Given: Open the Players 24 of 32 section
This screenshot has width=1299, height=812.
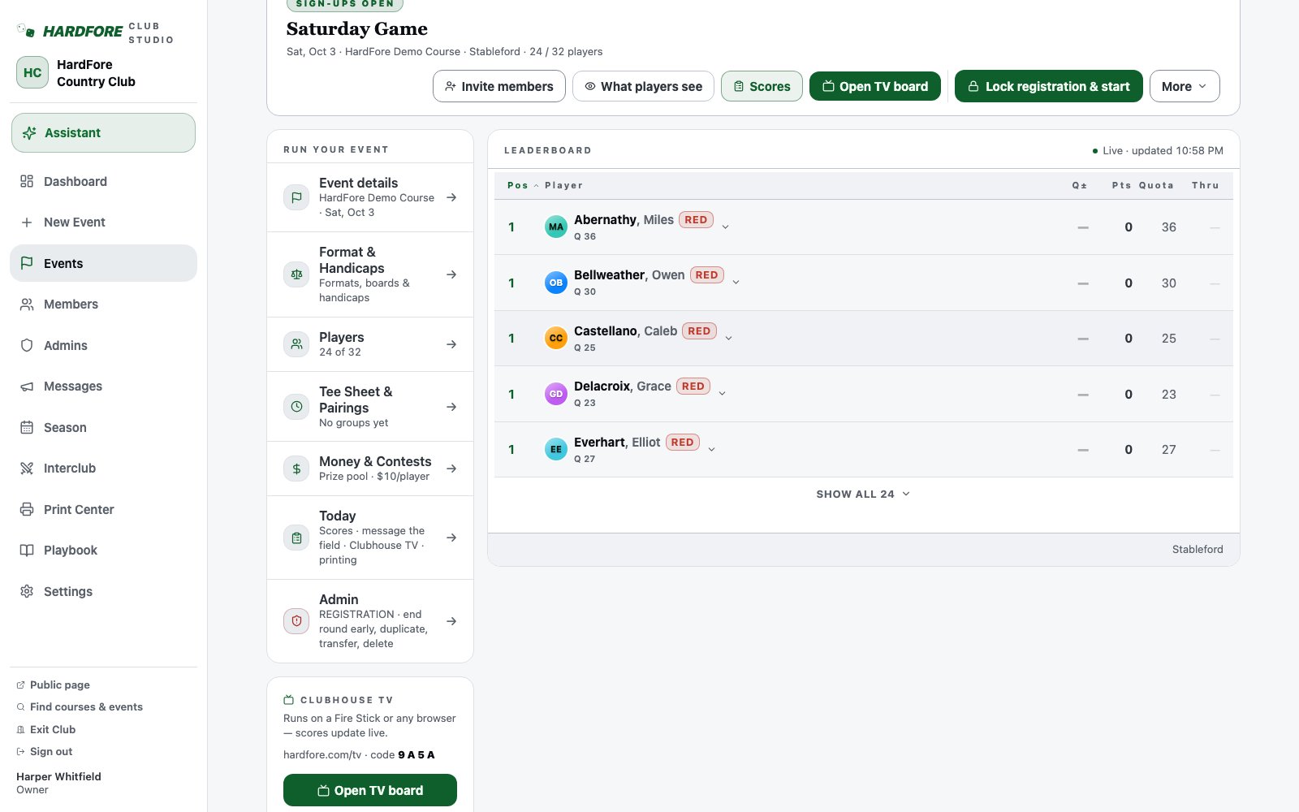Looking at the screenshot, I should (370, 344).
